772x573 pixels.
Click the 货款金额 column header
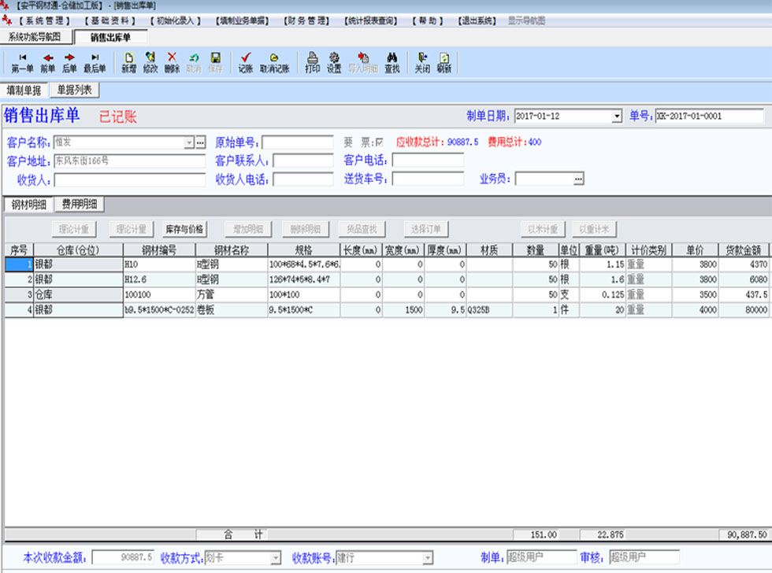point(744,250)
